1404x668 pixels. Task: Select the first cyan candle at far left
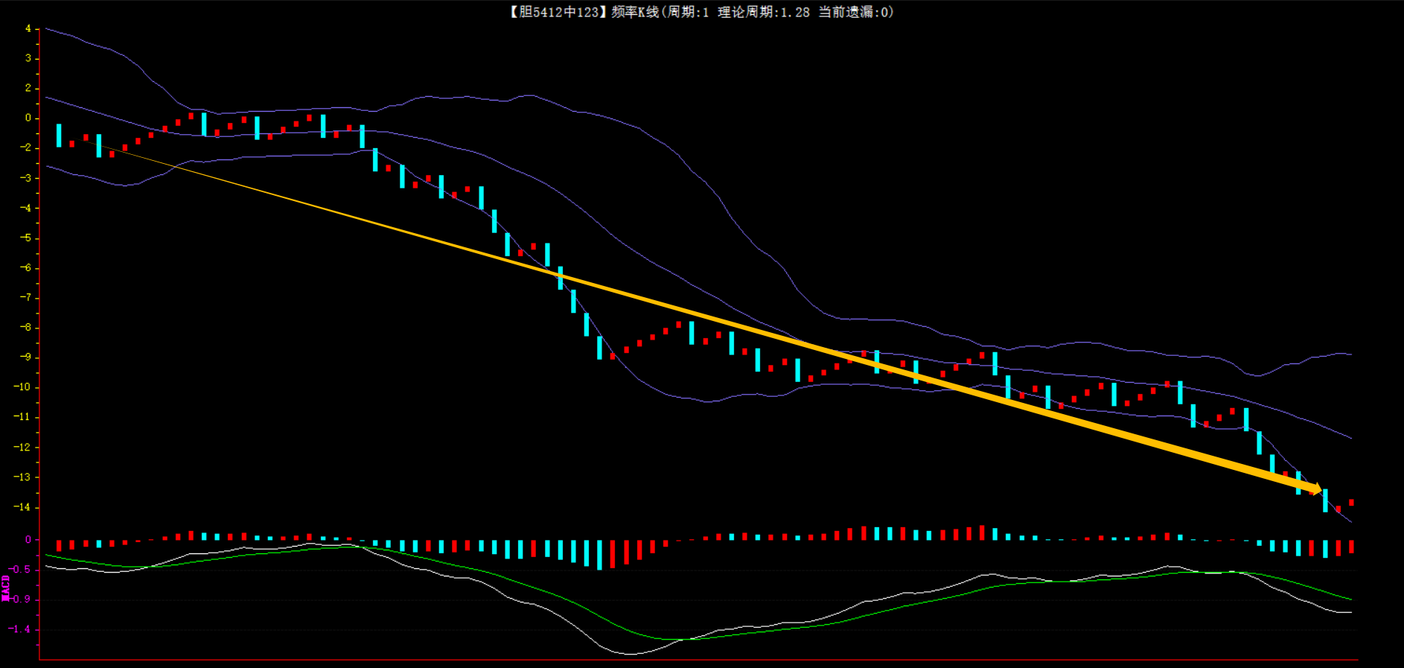pyautogui.click(x=59, y=136)
